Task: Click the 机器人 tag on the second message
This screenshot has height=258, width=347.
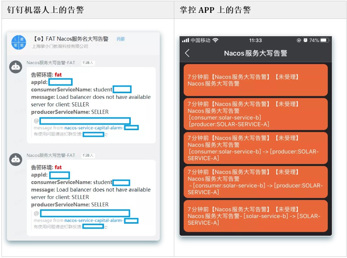Action: (x=88, y=155)
